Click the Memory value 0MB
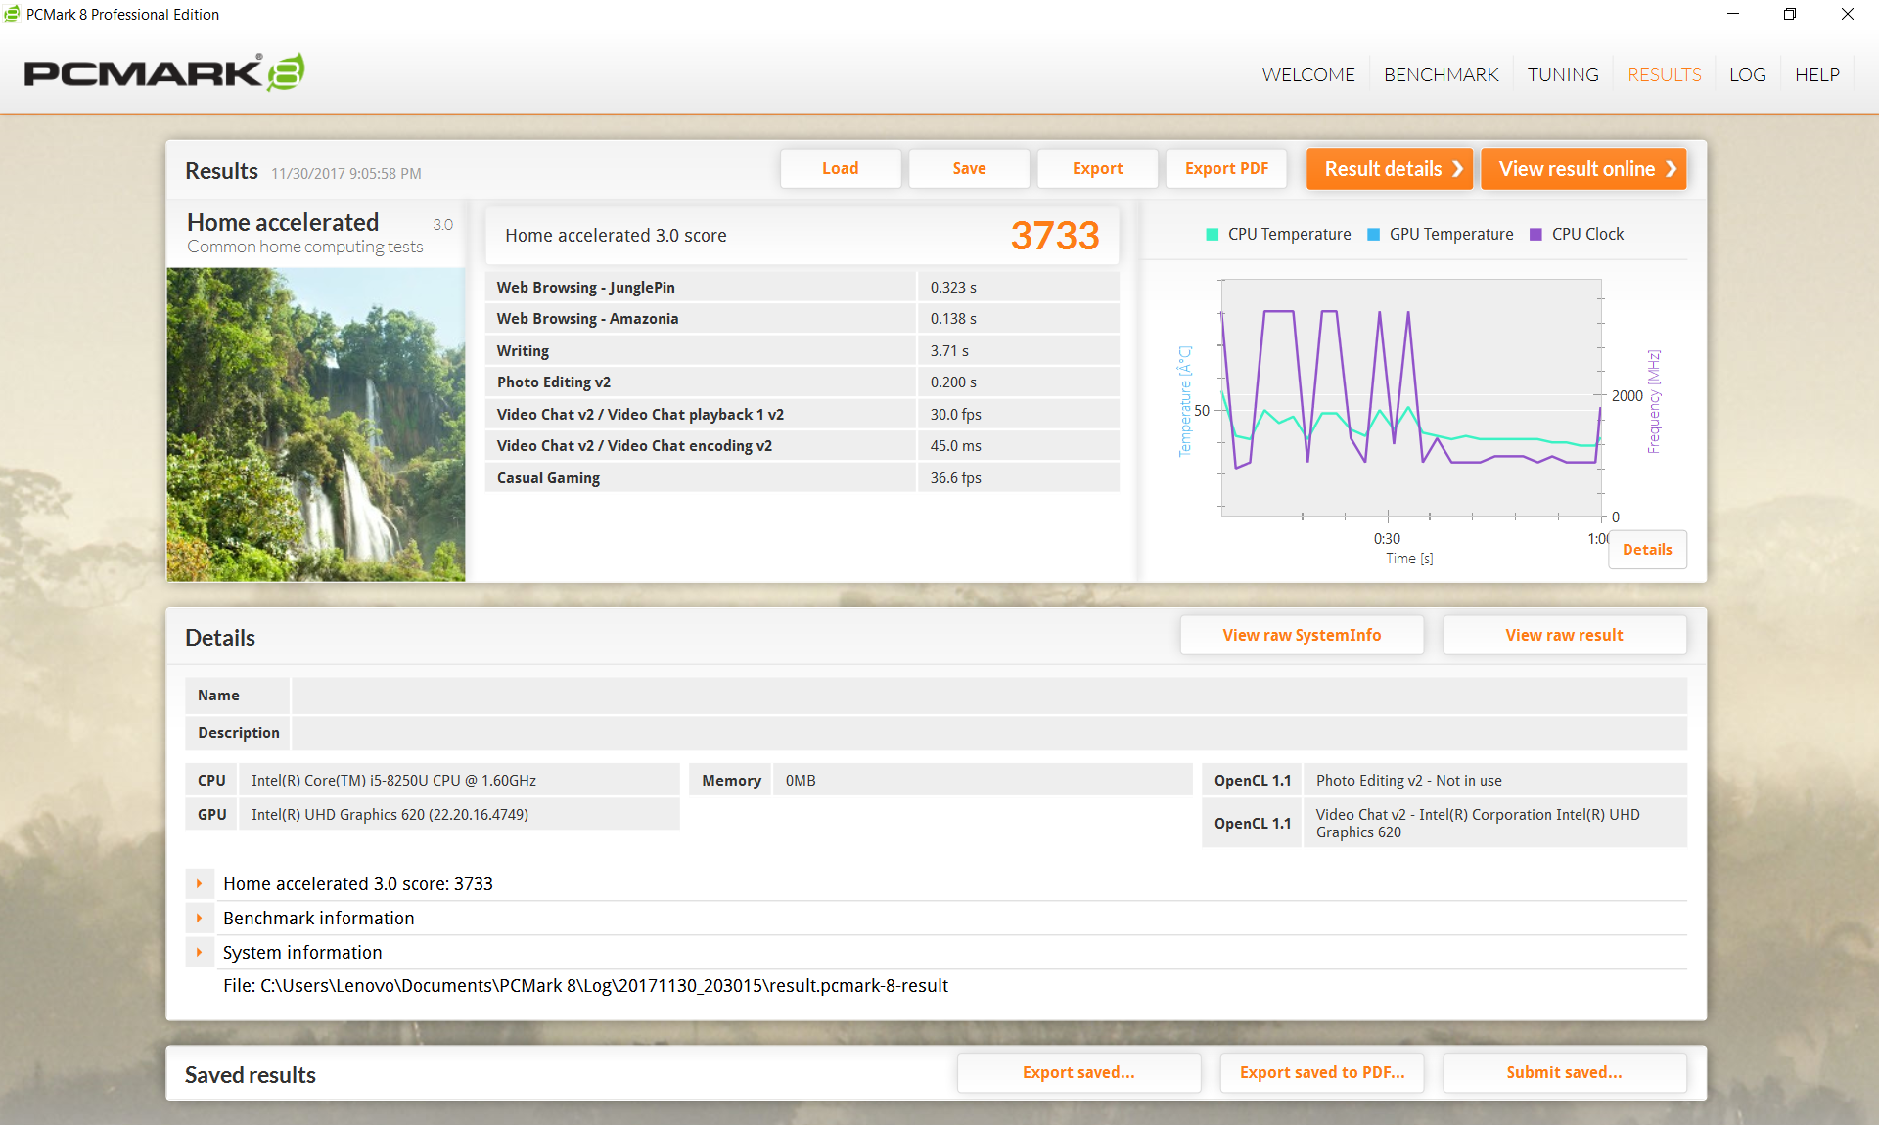 [801, 781]
